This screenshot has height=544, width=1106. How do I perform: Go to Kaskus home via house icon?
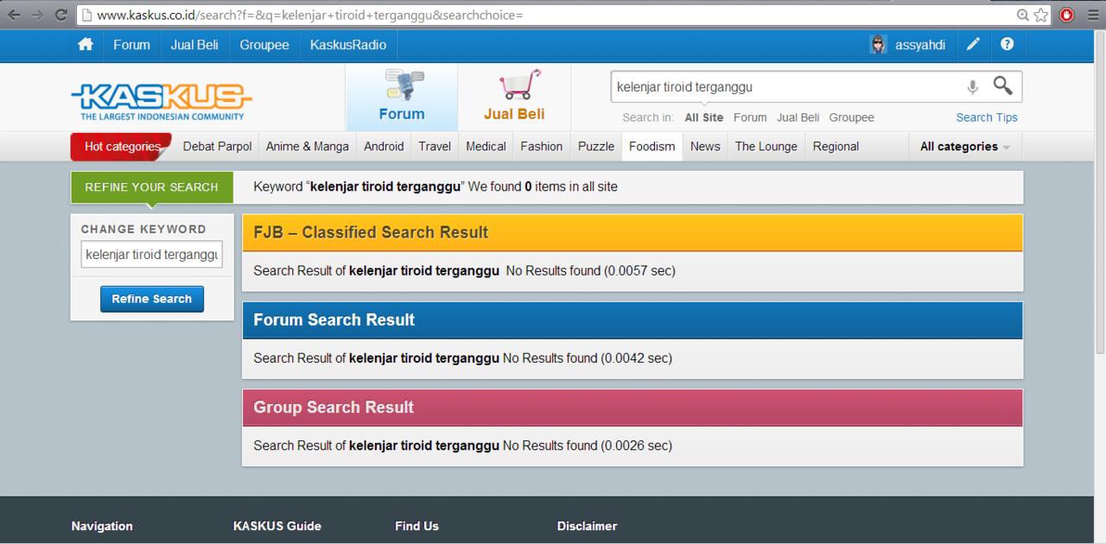[x=86, y=45]
